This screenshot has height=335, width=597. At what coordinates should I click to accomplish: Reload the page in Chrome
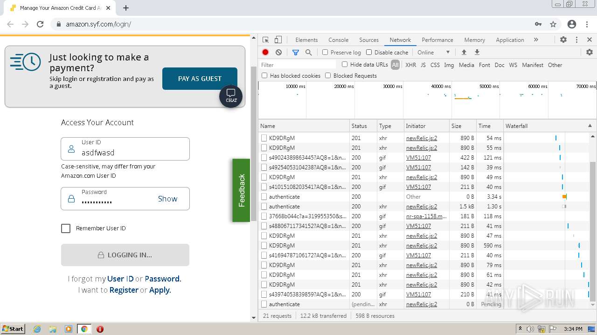point(40,24)
